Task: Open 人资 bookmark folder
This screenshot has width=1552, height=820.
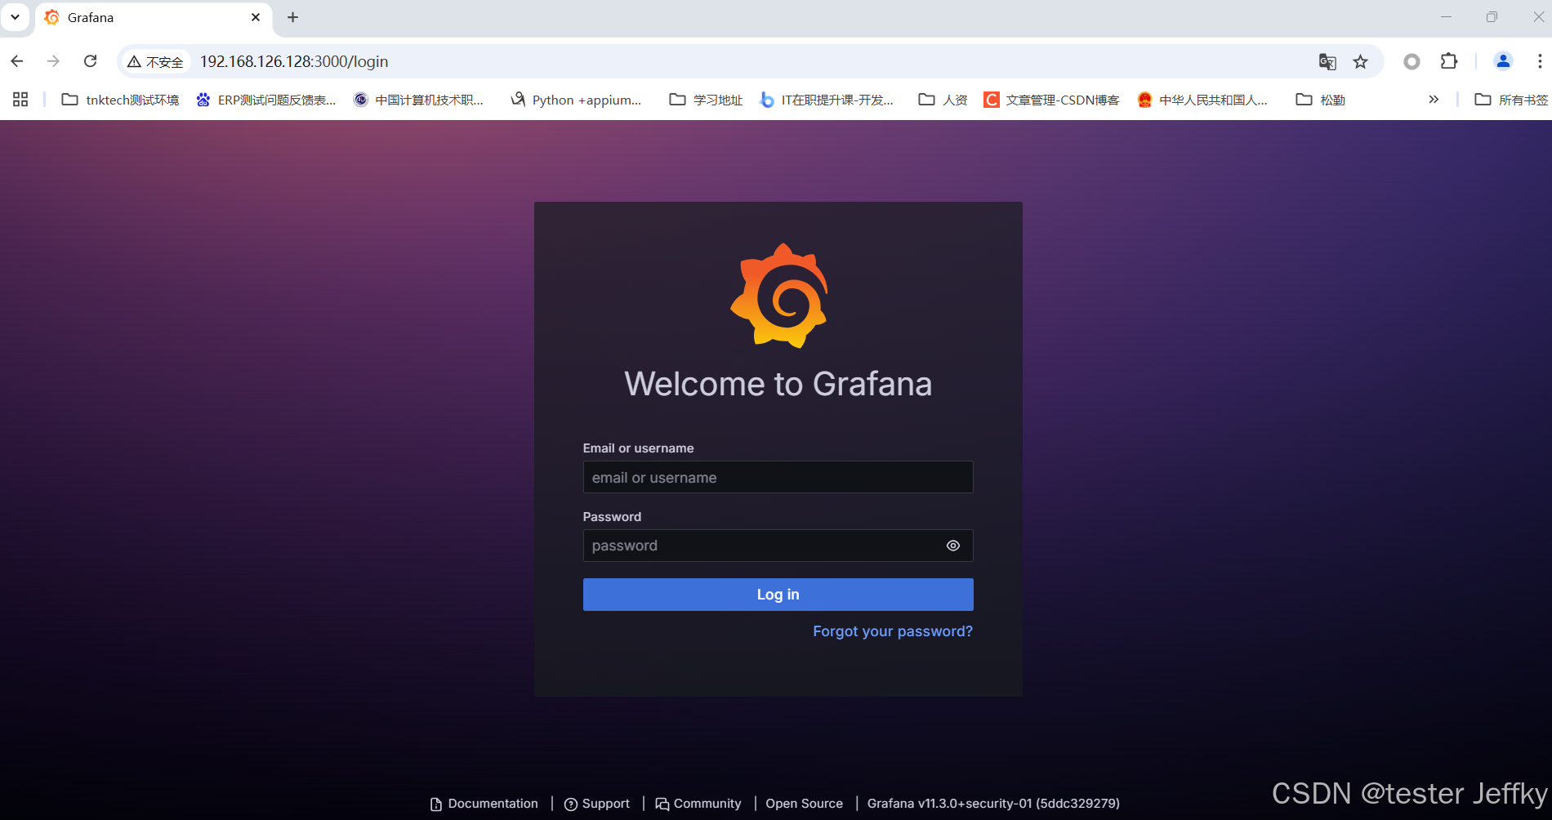Action: (943, 100)
